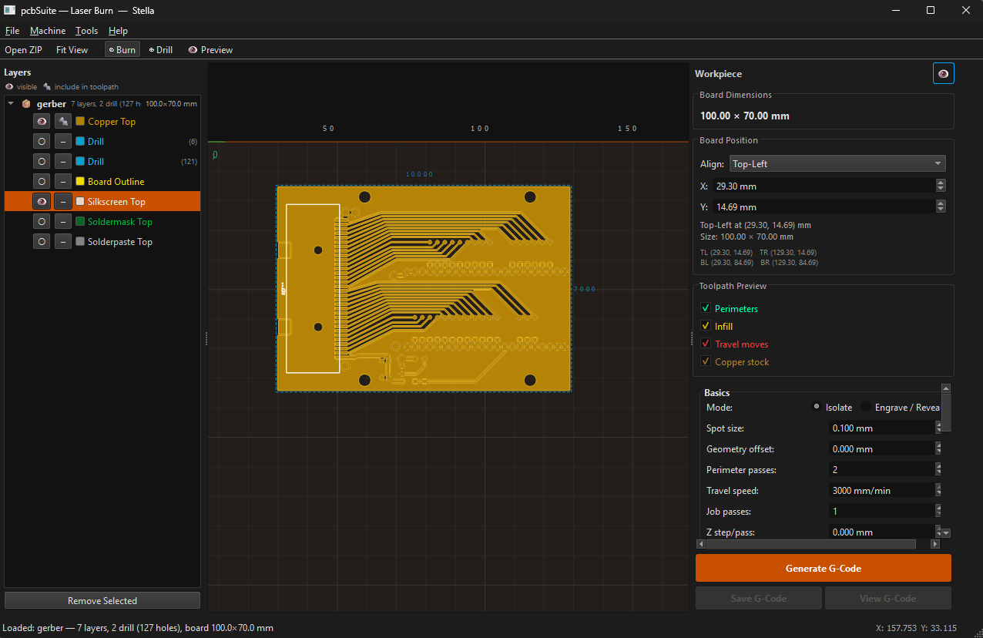Uncheck the Perimeters toolpath preview
Viewport: 983px width, 638px height.
pyautogui.click(x=705, y=309)
